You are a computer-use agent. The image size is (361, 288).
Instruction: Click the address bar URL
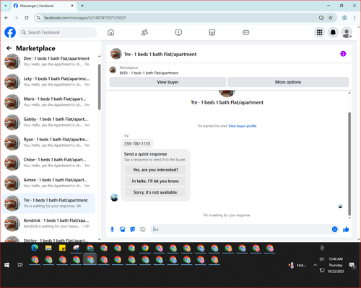pyautogui.click(x=85, y=18)
